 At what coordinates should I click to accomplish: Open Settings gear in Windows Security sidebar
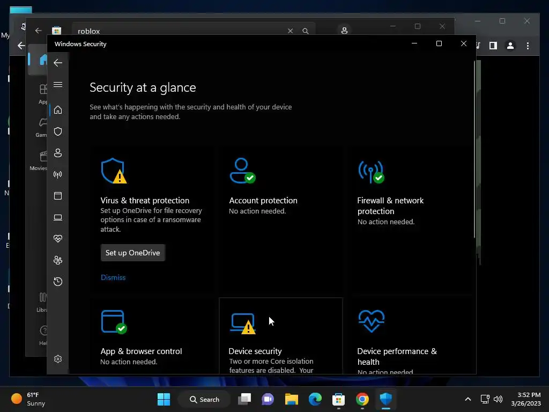click(x=58, y=359)
